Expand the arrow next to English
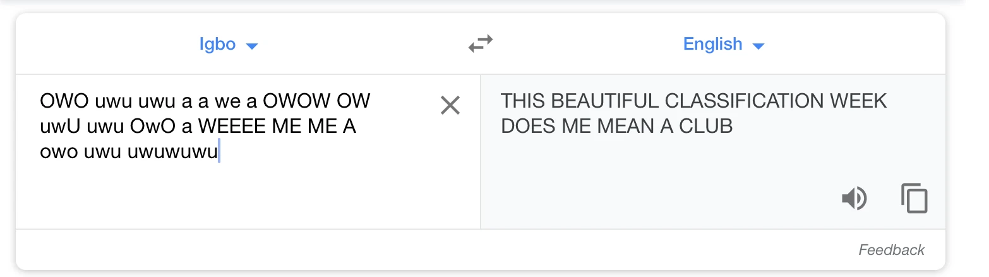This screenshot has height=277, width=989. 758,46
